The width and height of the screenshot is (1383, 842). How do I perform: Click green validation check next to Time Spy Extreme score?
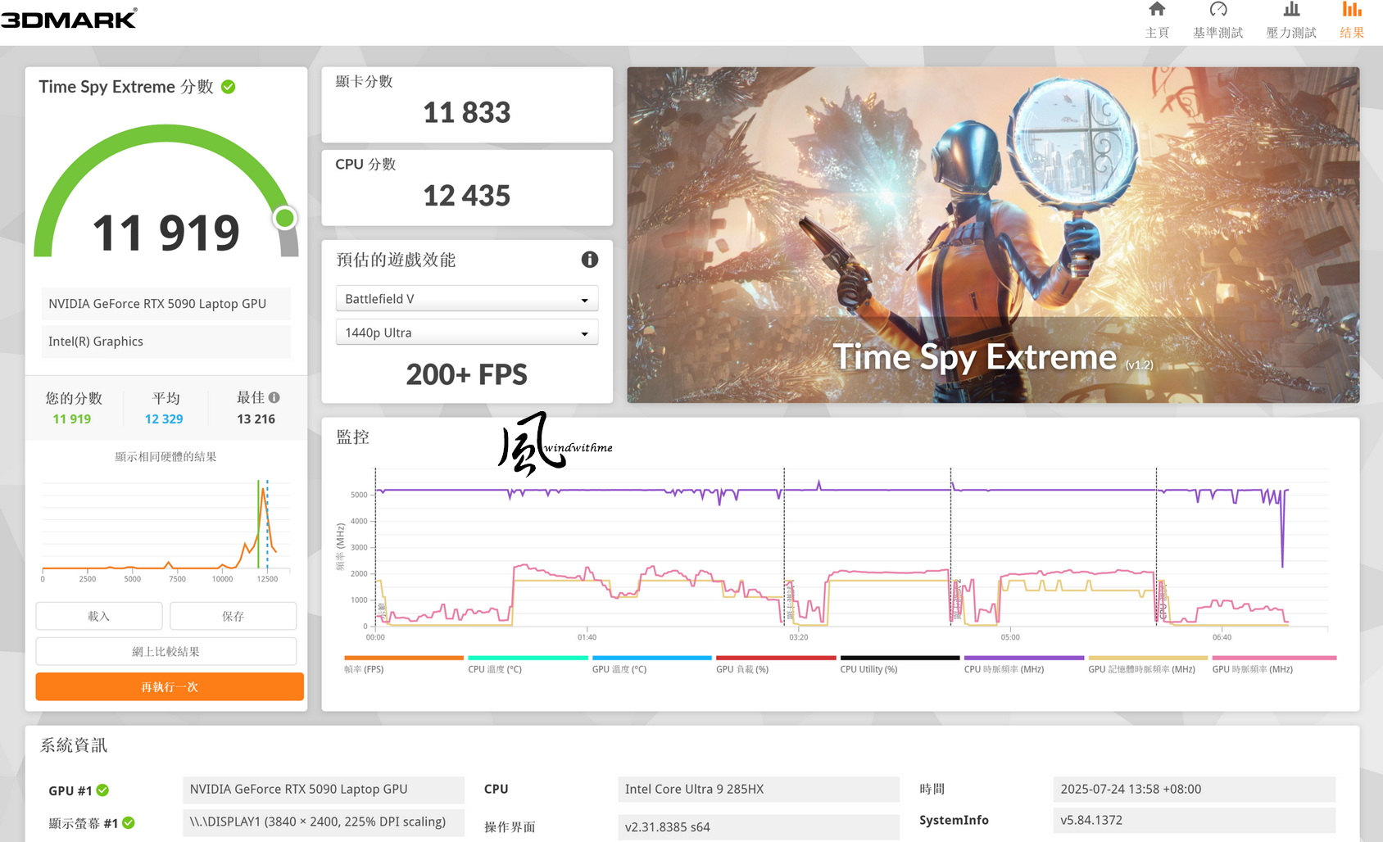click(x=229, y=87)
